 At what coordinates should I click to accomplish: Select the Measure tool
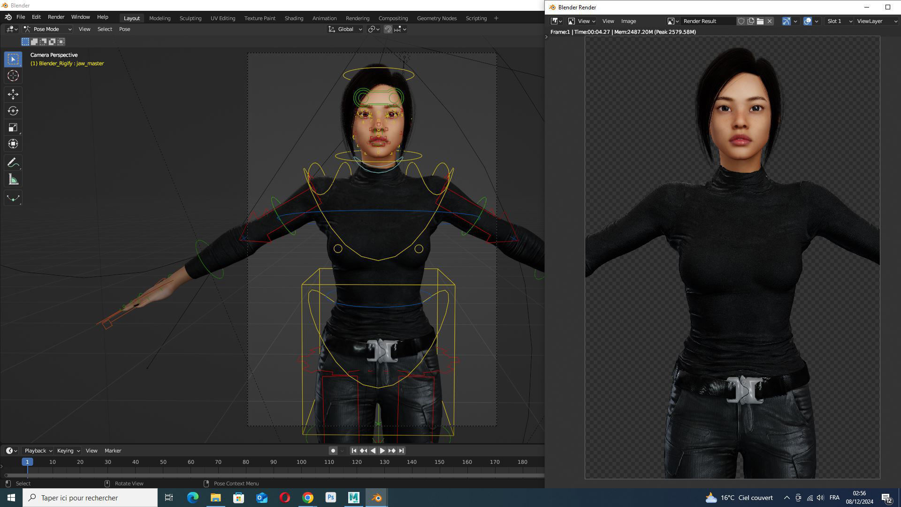pyautogui.click(x=13, y=179)
